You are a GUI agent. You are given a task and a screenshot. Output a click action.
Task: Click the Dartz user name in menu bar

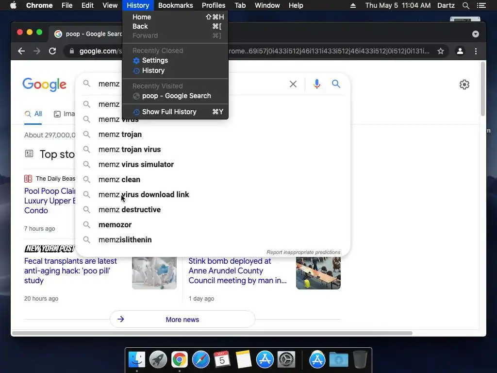click(x=446, y=5)
